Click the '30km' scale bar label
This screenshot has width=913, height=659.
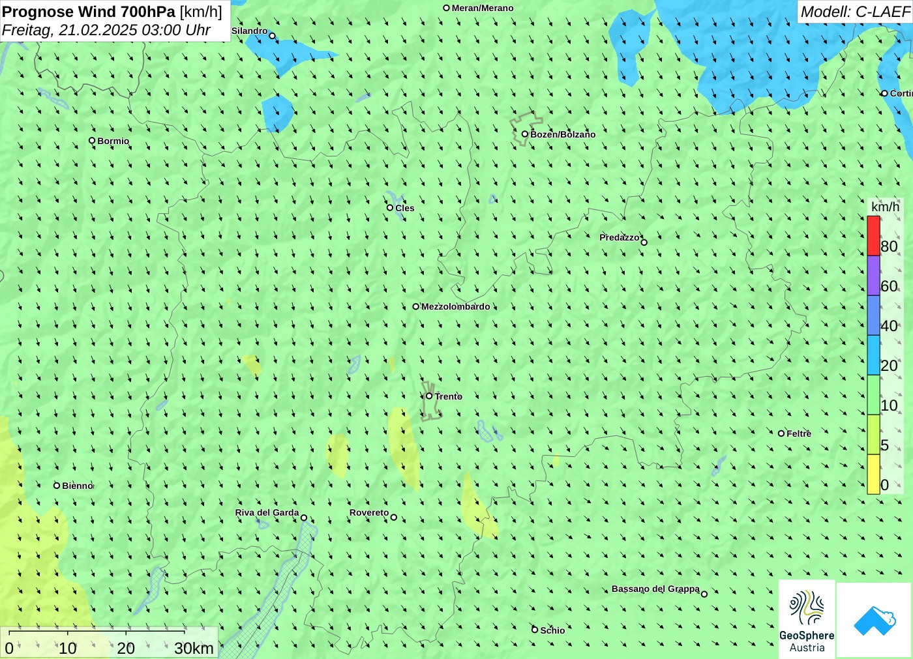[x=194, y=649]
